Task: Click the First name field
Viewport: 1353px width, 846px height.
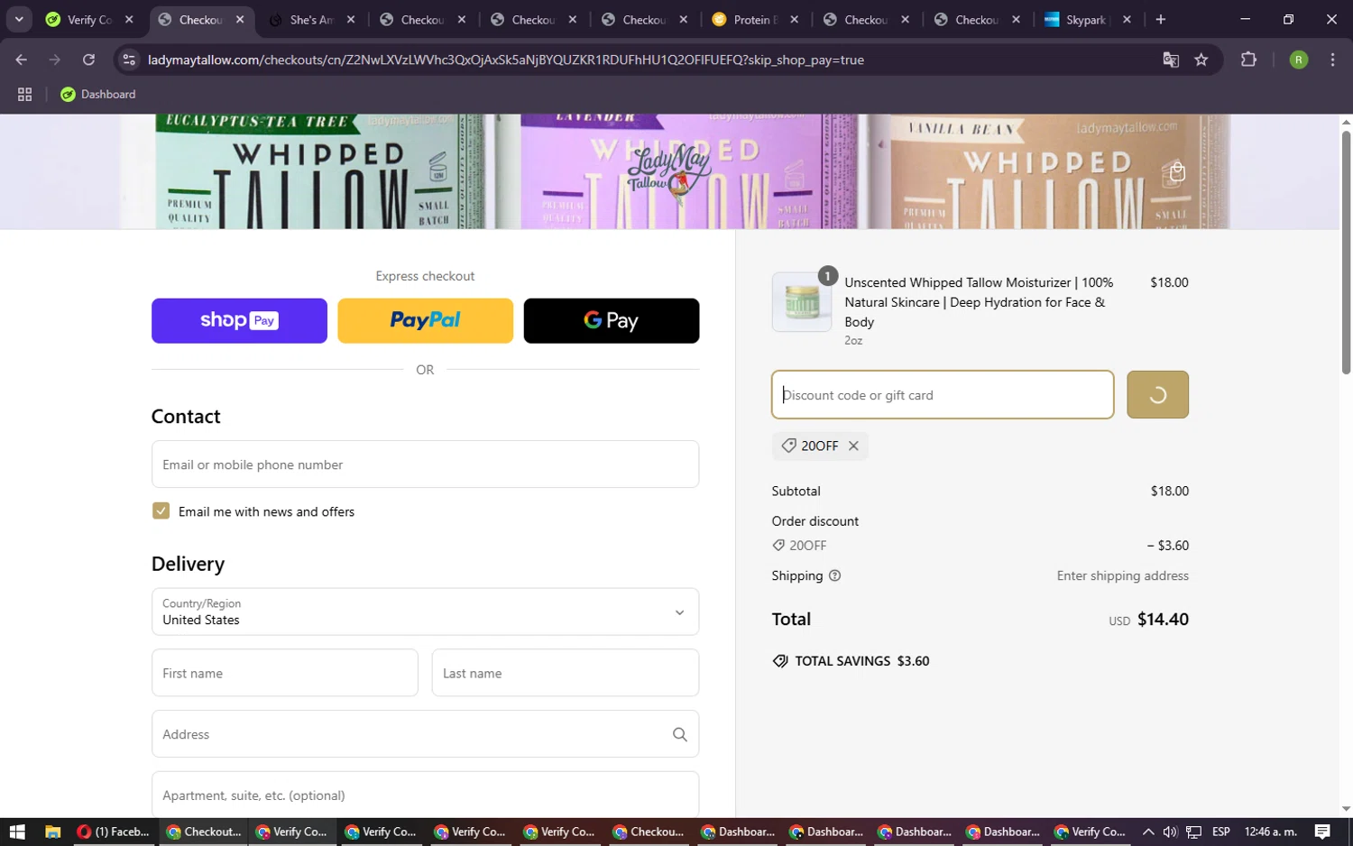Action: [285, 673]
